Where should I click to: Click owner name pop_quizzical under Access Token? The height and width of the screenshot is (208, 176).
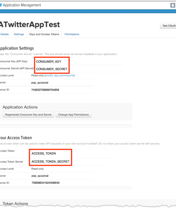point(40,176)
